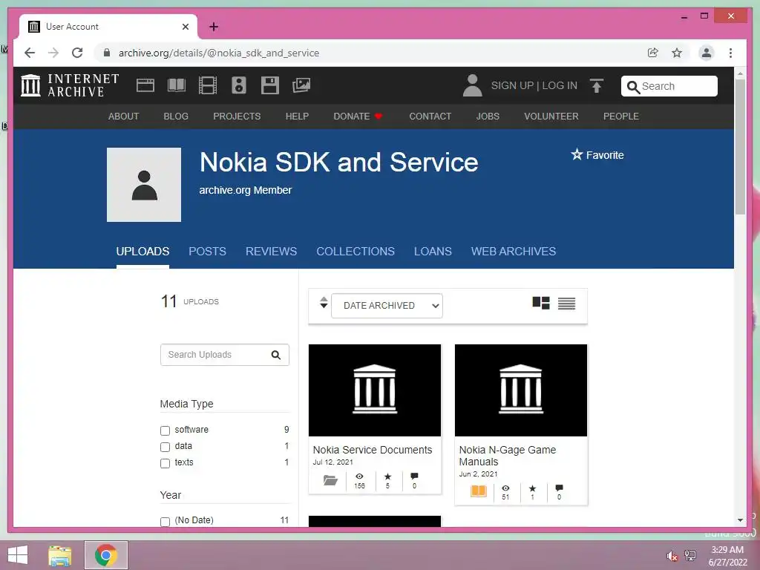
Task: Click the Upload arrow icon
Action: (597, 86)
